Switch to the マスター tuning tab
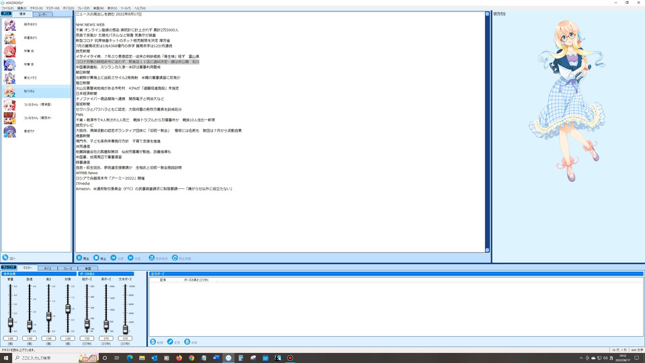The height and width of the screenshot is (363, 645). (x=27, y=268)
